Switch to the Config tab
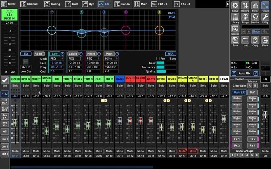Image resolution: width=271 pixels, height=169 pixels. point(53,4)
